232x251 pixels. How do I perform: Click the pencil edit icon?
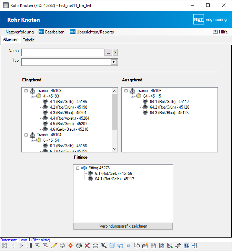(54, 246)
